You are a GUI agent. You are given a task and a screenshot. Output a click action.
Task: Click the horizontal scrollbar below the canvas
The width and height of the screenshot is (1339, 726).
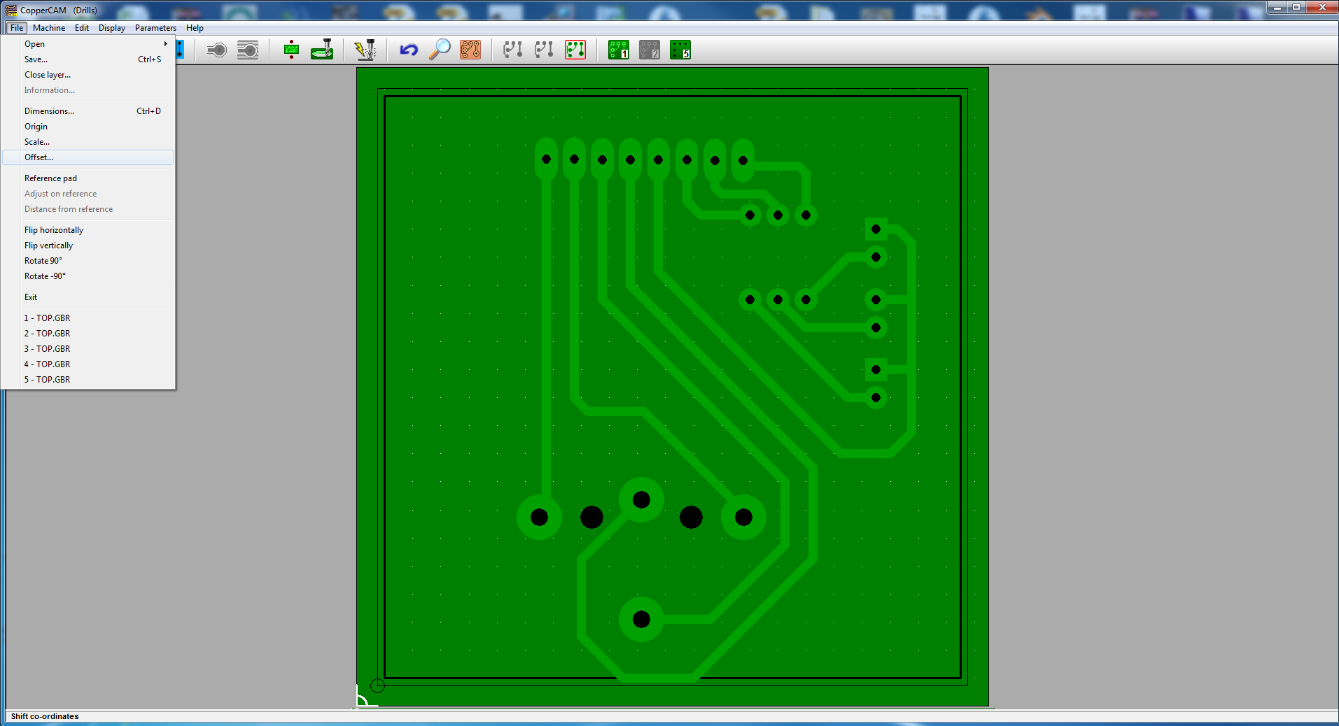672,708
